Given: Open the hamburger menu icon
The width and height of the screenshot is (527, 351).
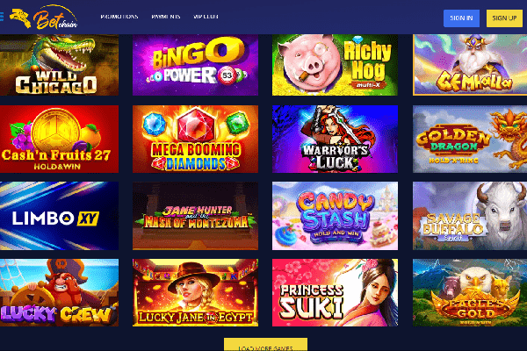Looking at the screenshot, I should pos(2,17).
